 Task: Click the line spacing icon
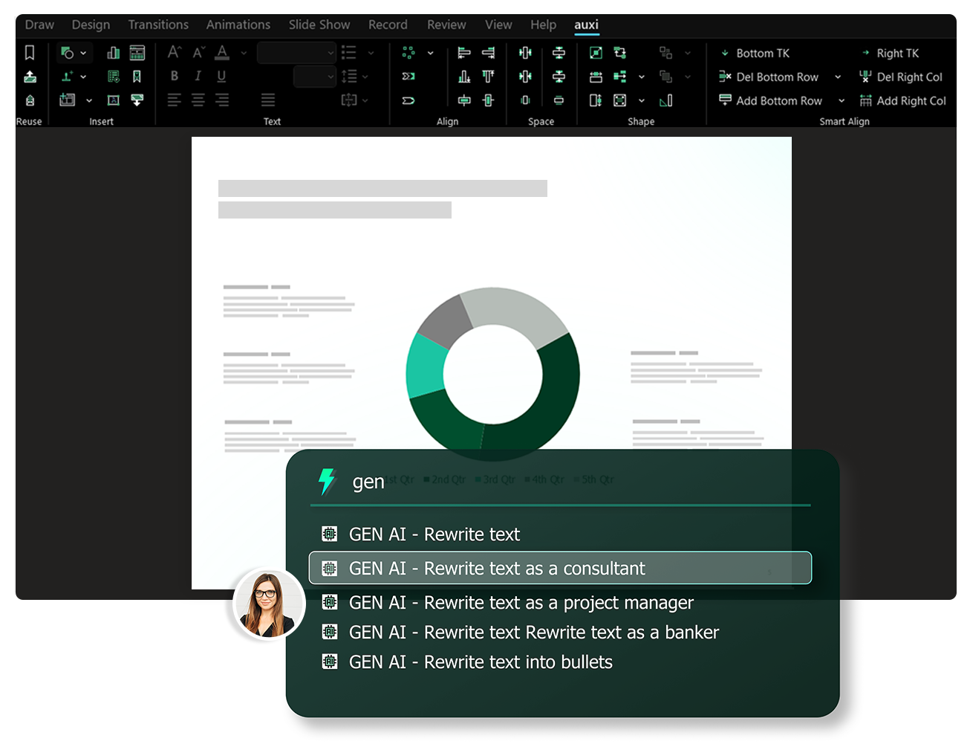click(x=349, y=76)
